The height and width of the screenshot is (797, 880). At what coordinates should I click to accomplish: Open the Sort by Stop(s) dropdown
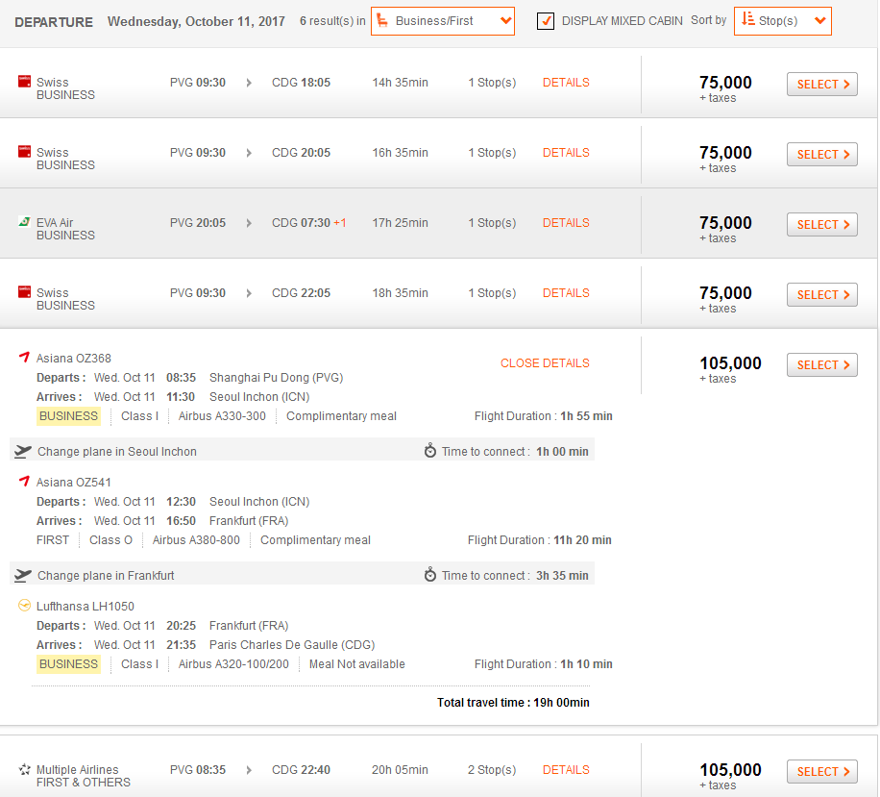click(782, 21)
